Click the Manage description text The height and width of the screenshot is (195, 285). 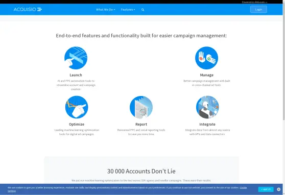point(207,83)
